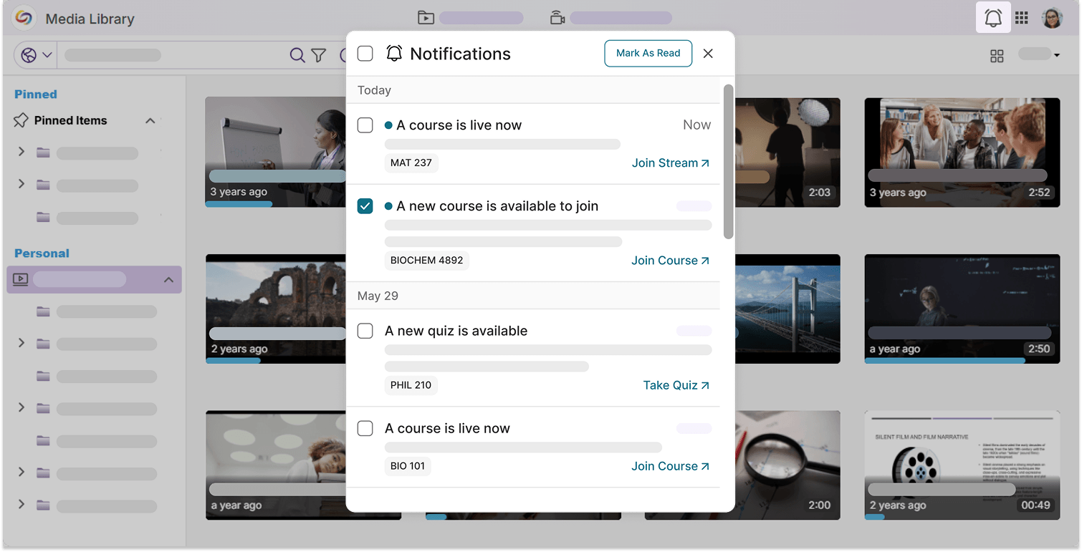Click the camera recording icon in header
1082x552 pixels.
tap(557, 18)
